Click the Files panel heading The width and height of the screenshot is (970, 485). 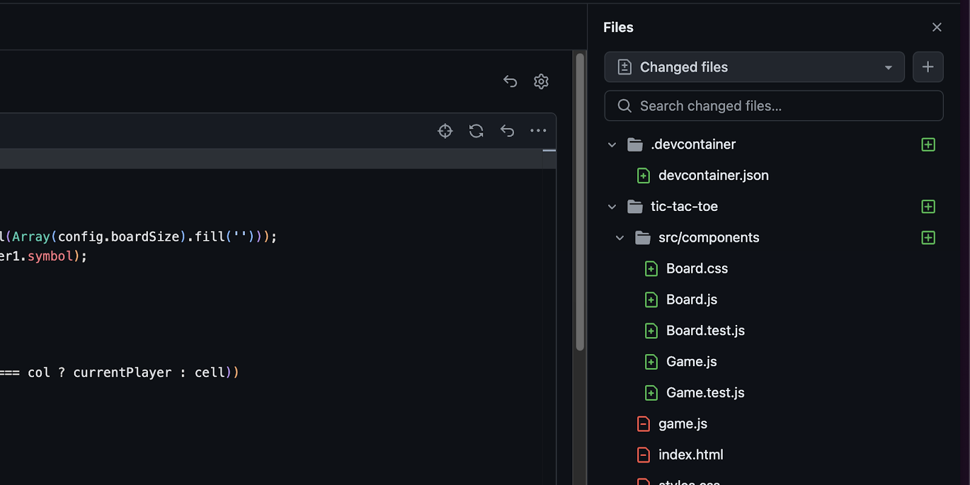coord(618,27)
